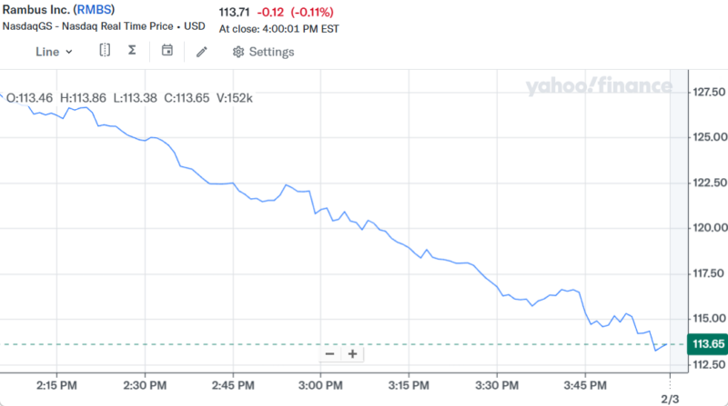
Task: Open the indicators sigma icon
Action: click(x=132, y=51)
